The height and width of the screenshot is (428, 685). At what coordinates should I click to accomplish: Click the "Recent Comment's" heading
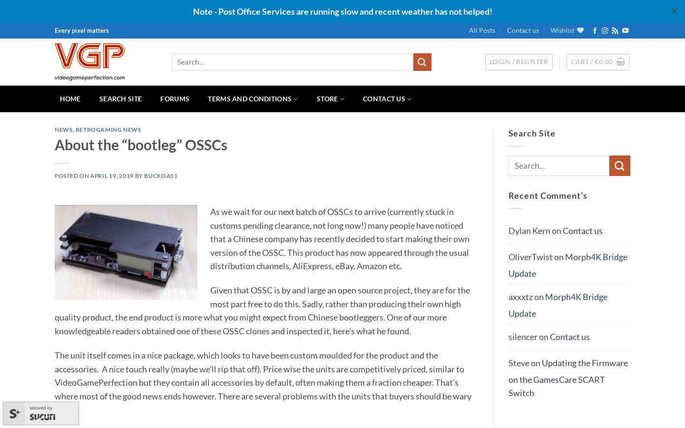point(548,195)
